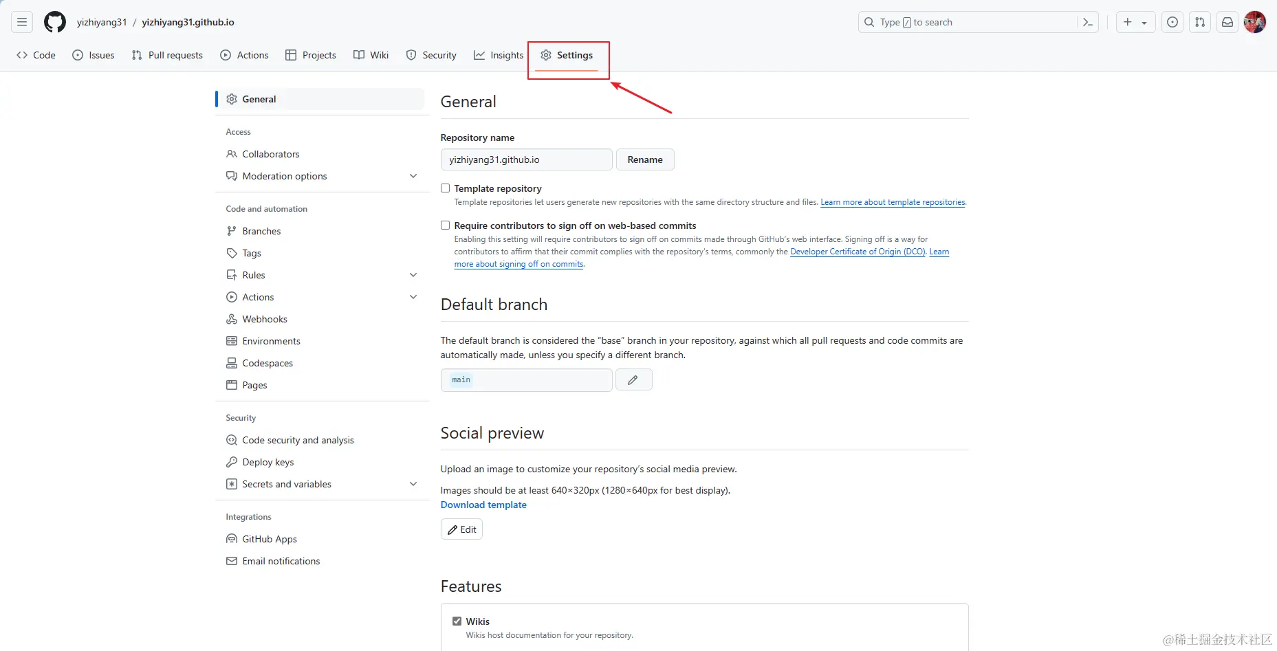Switch to the Wiki tab

click(371, 55)
